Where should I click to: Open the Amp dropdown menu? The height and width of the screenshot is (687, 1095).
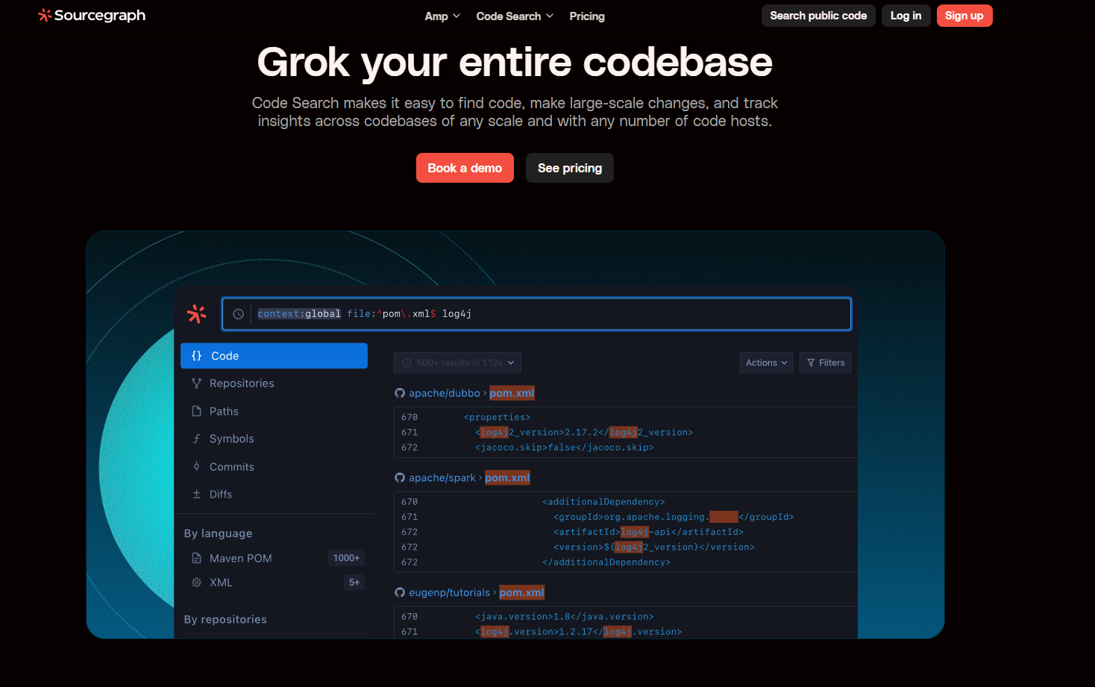point(442,16)
